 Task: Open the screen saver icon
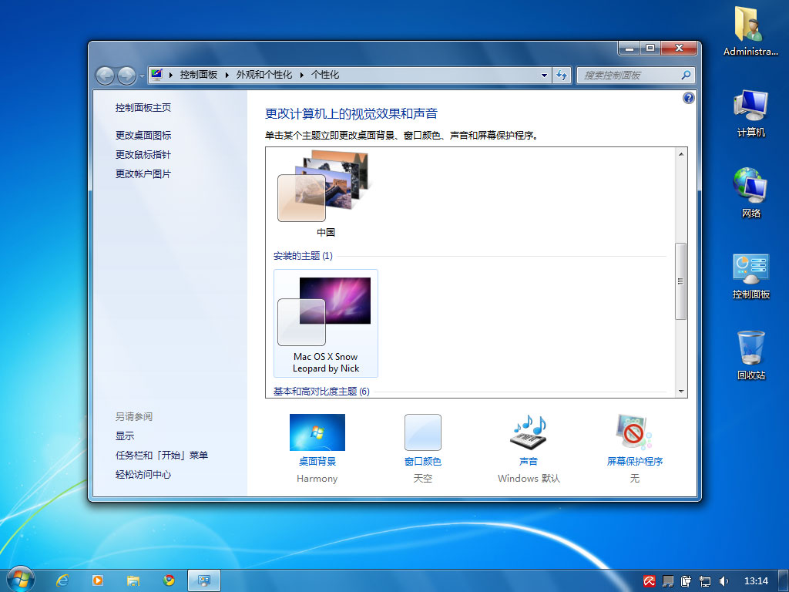click(634, 432)
